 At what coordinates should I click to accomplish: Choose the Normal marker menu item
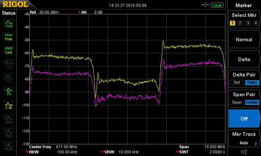pyautogui.click(x=244, y=40)
